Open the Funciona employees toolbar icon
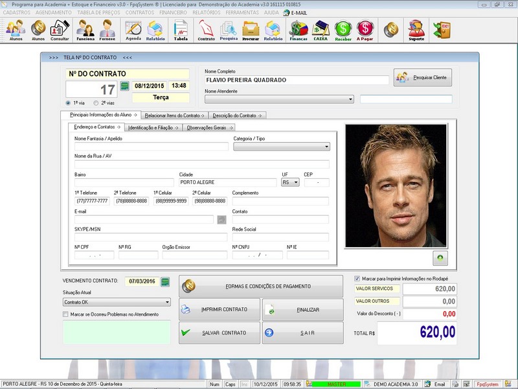Screen dimensions: 518x389 click(85, 30)
